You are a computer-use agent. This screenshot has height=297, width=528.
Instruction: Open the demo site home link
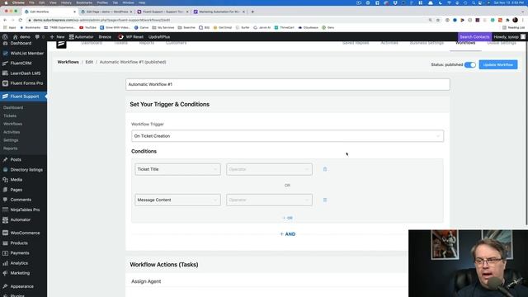click(x=21, y=36)
